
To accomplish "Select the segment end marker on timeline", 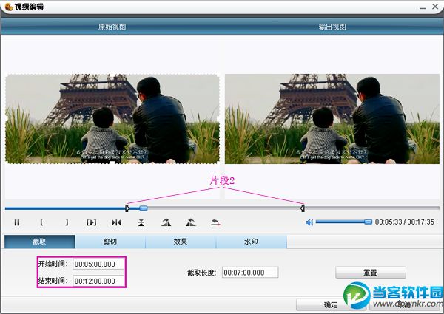I will 303,208.
